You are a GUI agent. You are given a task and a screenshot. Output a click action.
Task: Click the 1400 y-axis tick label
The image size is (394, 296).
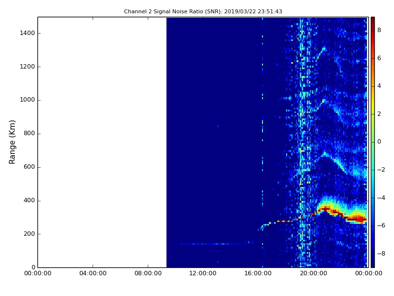click(x=28, y=33)
